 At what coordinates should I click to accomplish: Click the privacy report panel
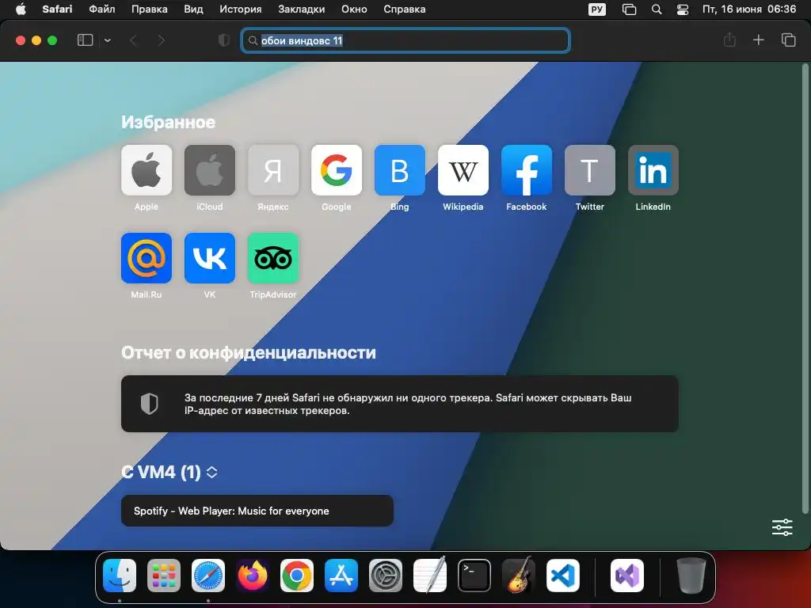click(x=400, y=404)
